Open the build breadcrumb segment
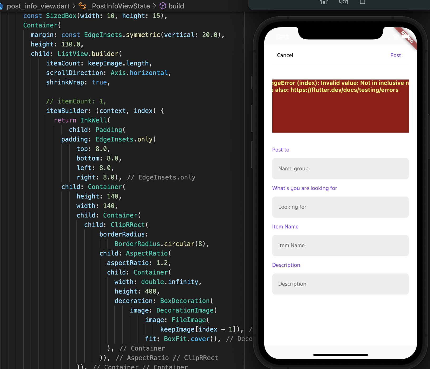 [x=176, y=6]
